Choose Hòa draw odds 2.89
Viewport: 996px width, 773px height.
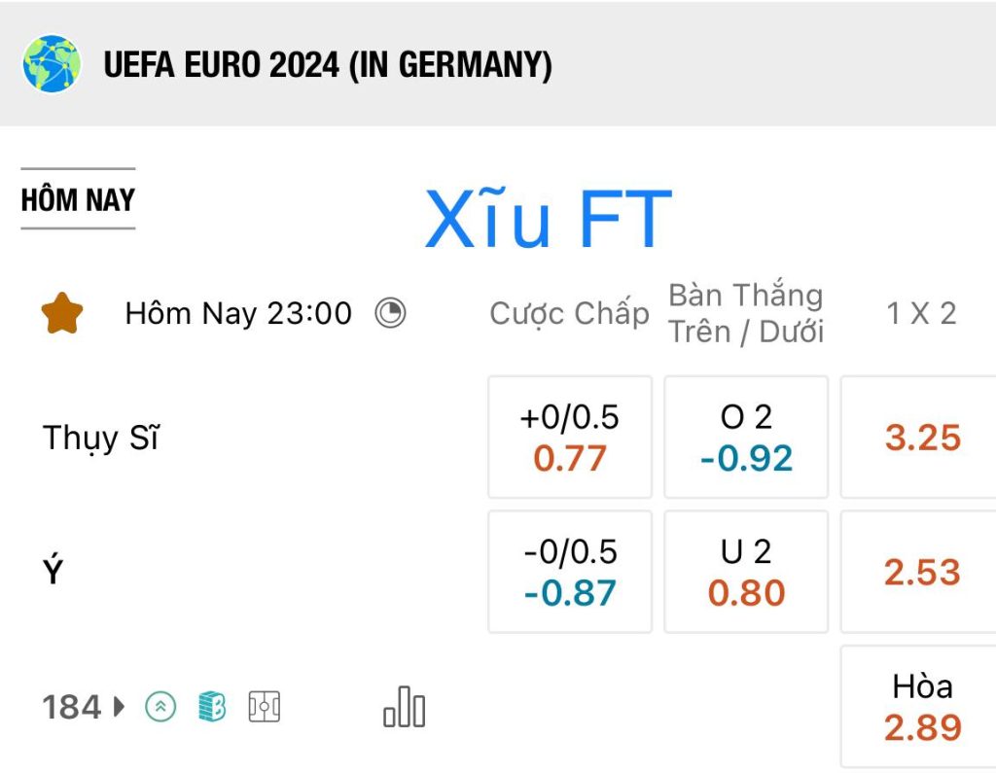point(919,706)
